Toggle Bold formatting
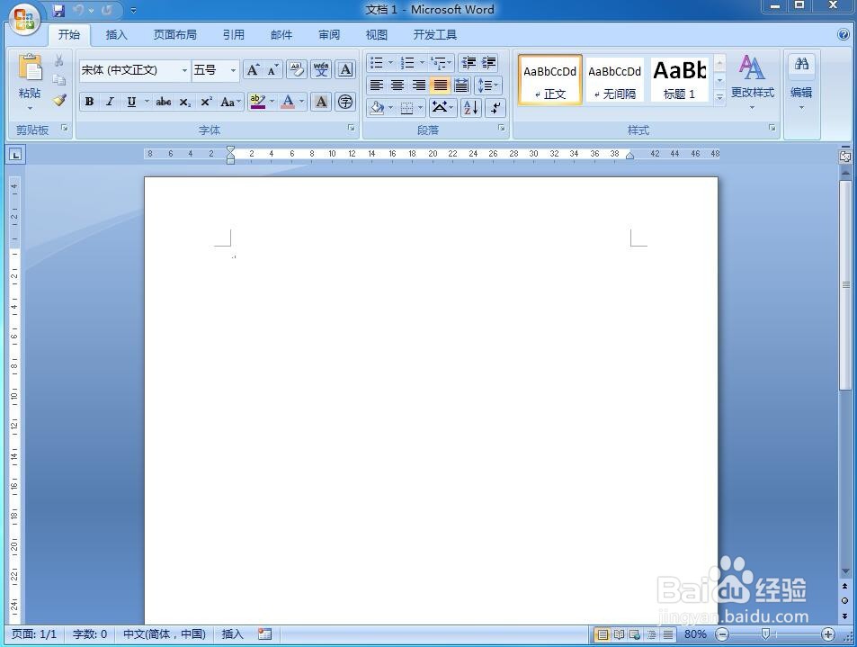Viewport: 857px width, 647px height. point(89,102)
